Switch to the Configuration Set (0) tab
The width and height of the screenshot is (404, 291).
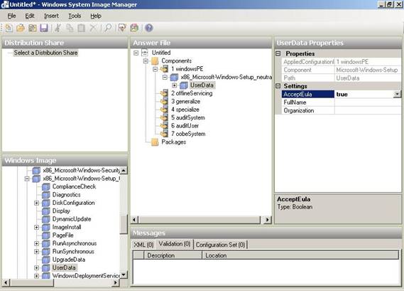tap(220, 245)
